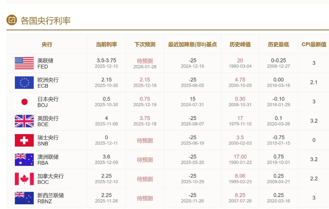This screenshot has height=209, width=329.
Task: Click the ECB -25 change dated 2025-06-05
Action: point(193,80)
